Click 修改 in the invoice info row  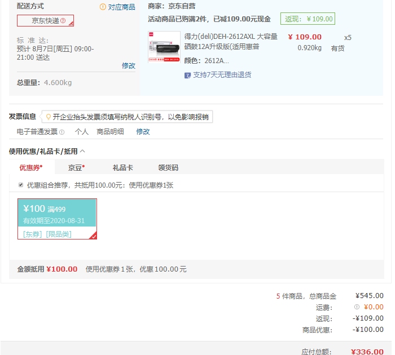pyautogui.click(x=143, y=132)
